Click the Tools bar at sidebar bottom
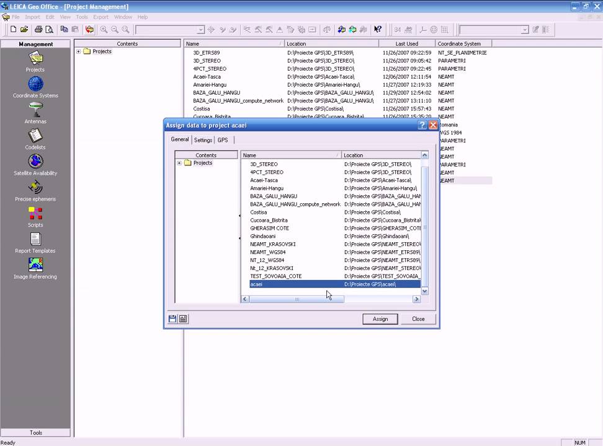This screenshot has width=603, height=446. [35, 432]
